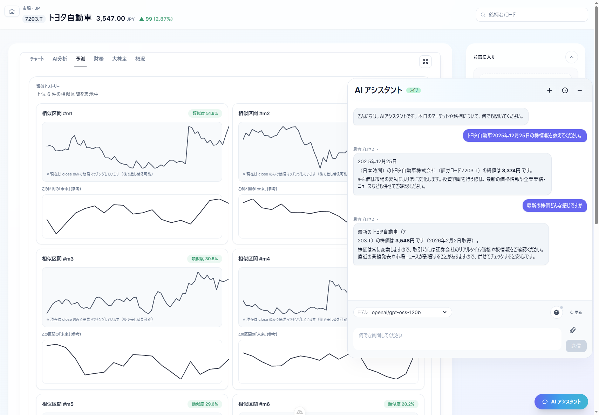This screenshot has width=599, height=415.
Task: Click the 送信 send button
Action: [x=576, y=346]
